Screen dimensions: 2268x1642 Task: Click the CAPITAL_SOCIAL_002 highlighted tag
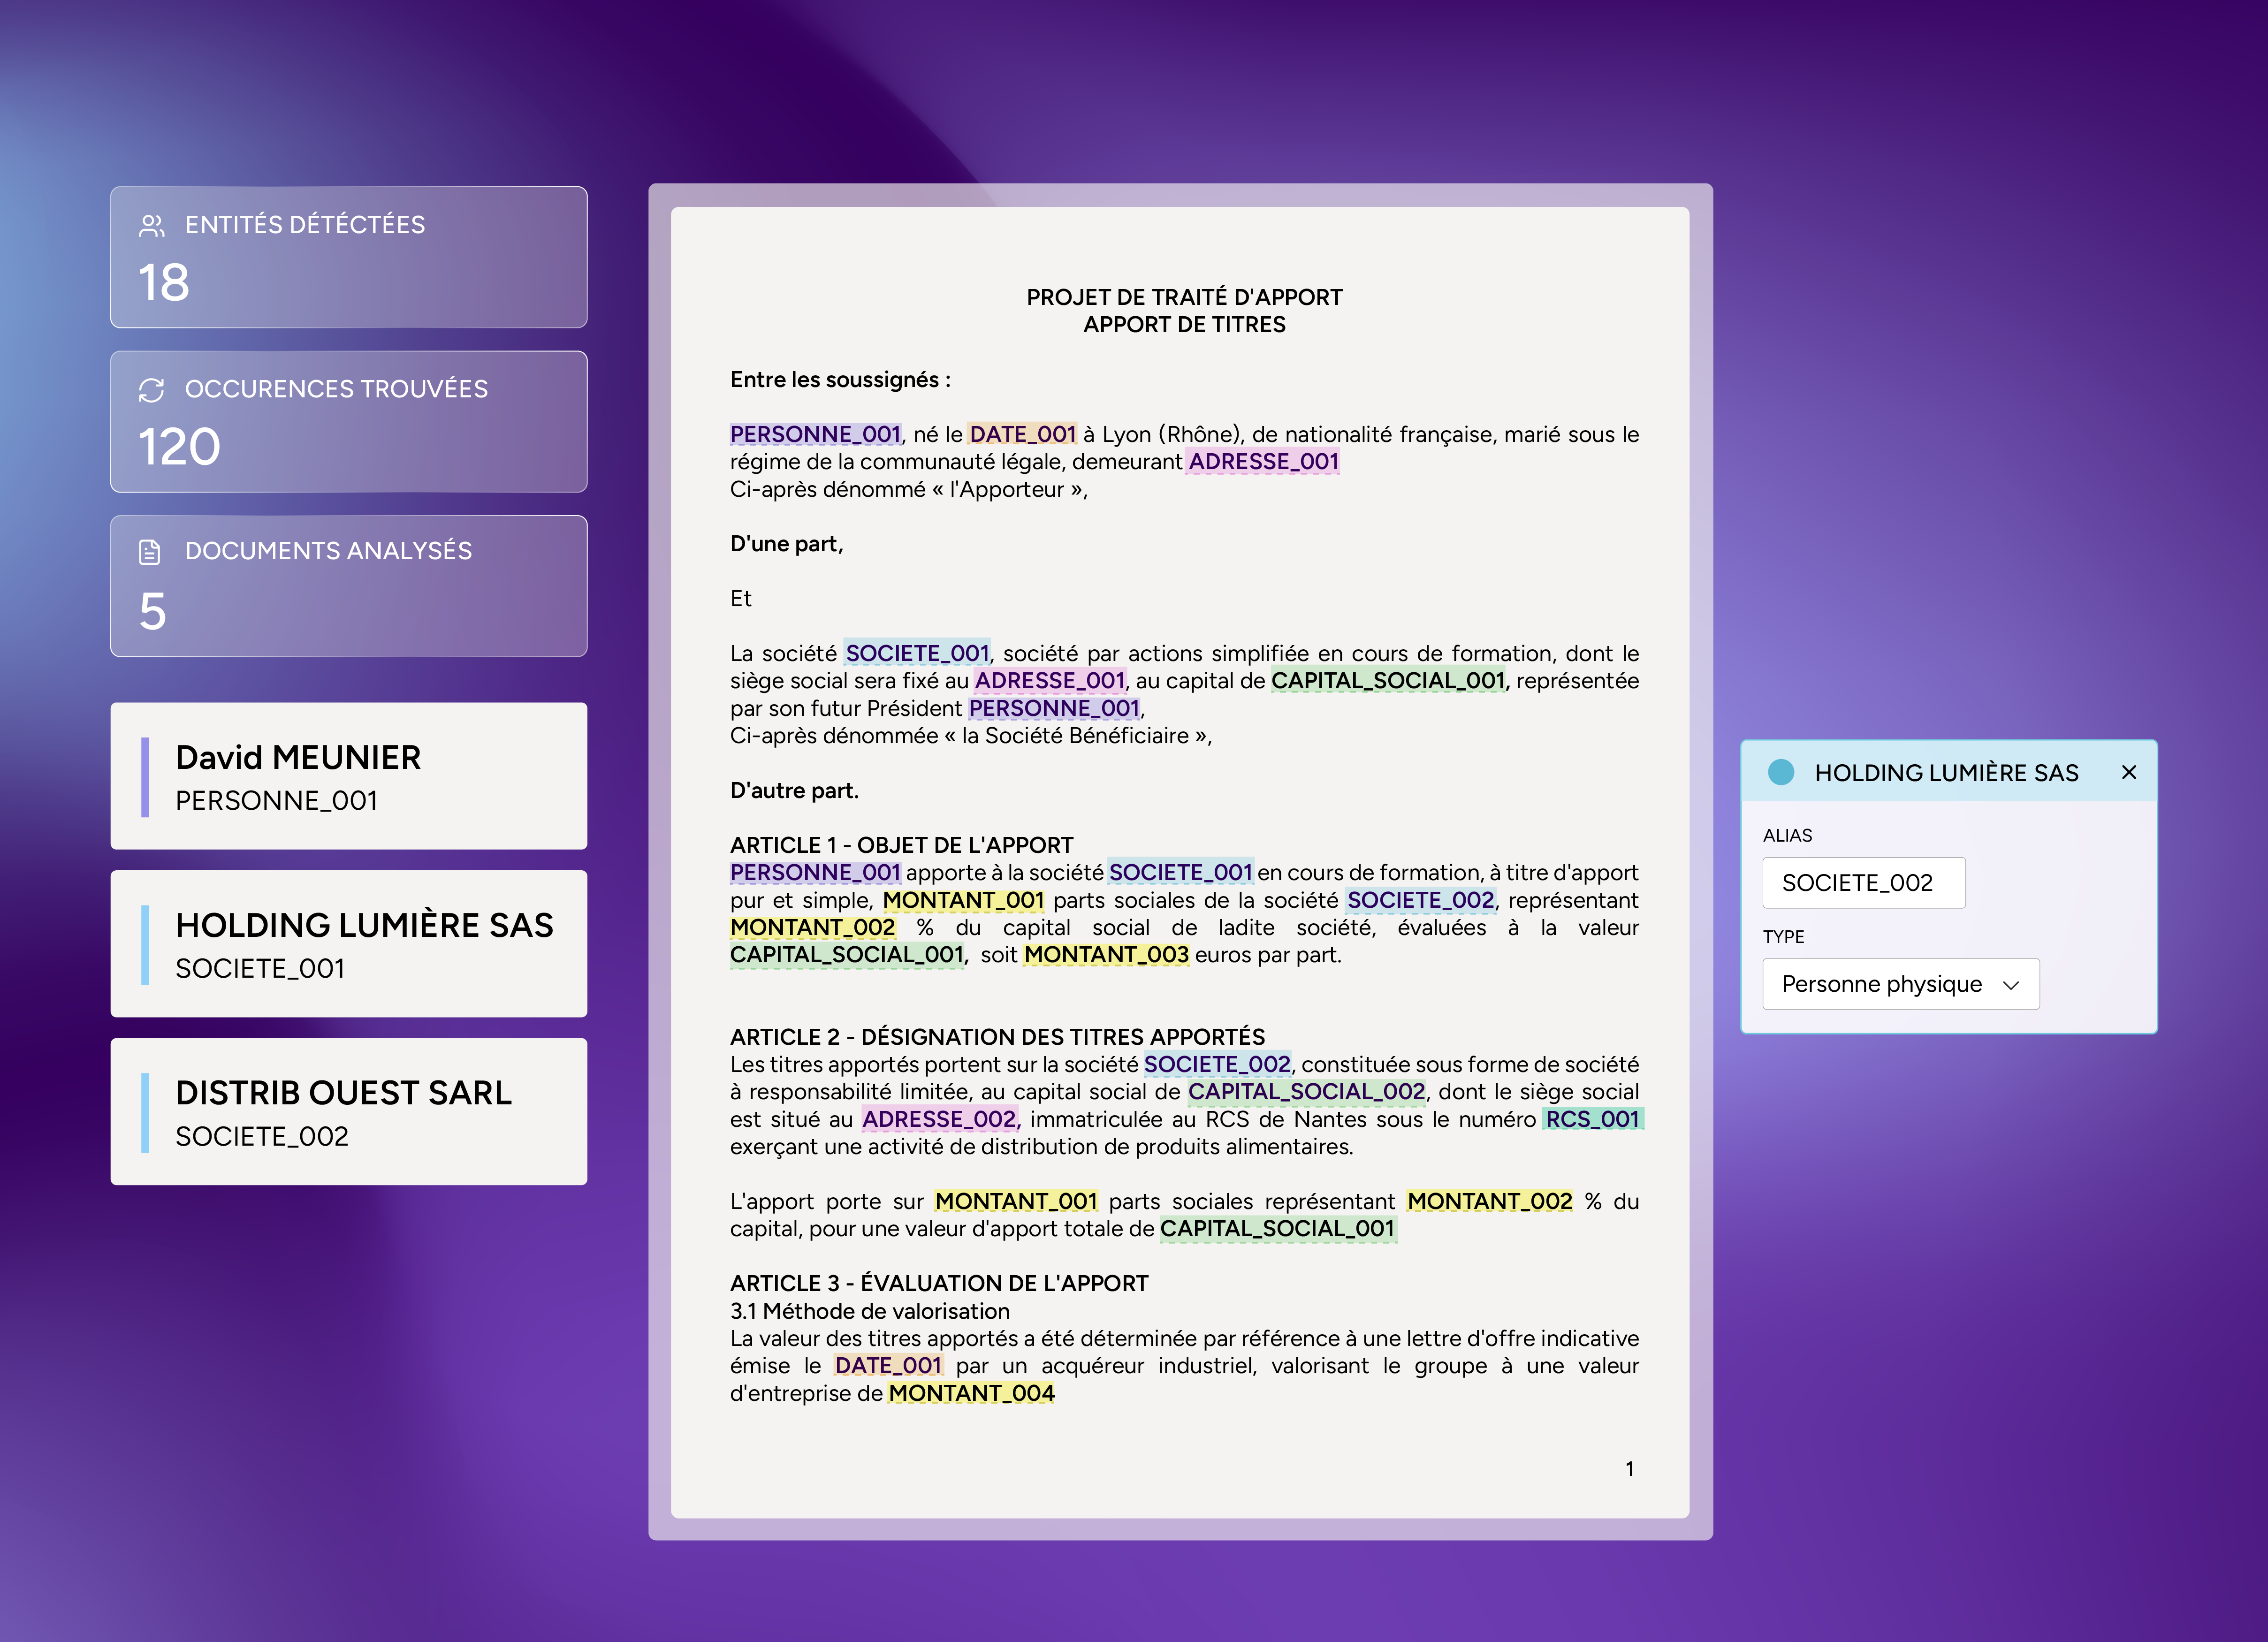1306,1091
